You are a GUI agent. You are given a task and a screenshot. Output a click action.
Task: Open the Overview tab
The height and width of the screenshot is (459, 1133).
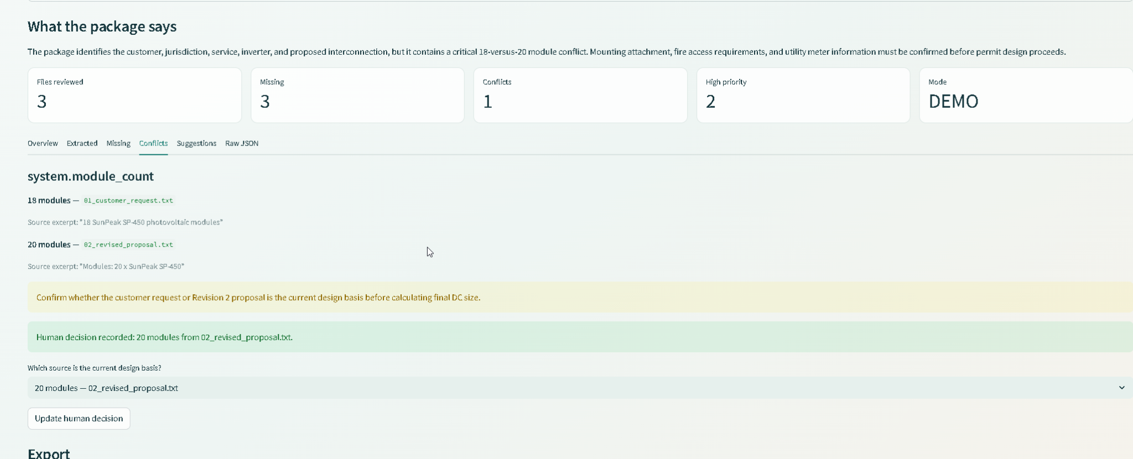coord(43,143)
